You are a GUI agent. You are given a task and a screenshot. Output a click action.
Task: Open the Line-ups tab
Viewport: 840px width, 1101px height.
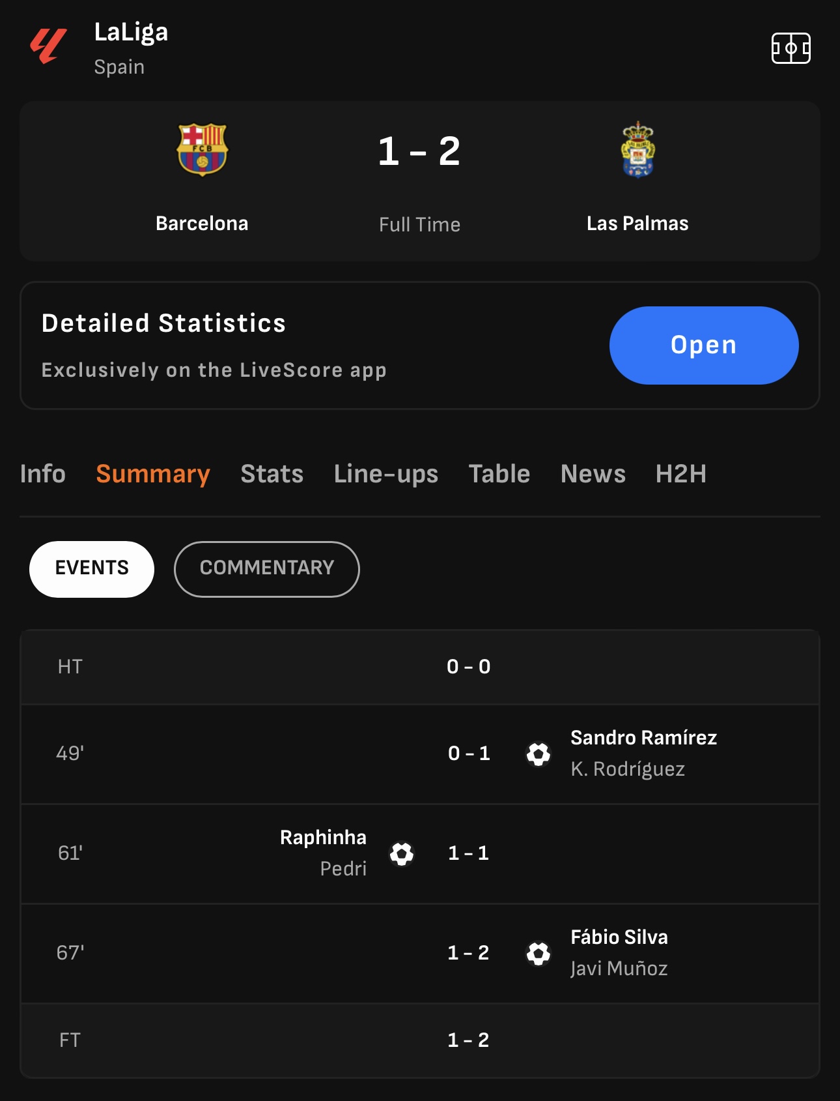pyautogui.click(x=386, y=474)
